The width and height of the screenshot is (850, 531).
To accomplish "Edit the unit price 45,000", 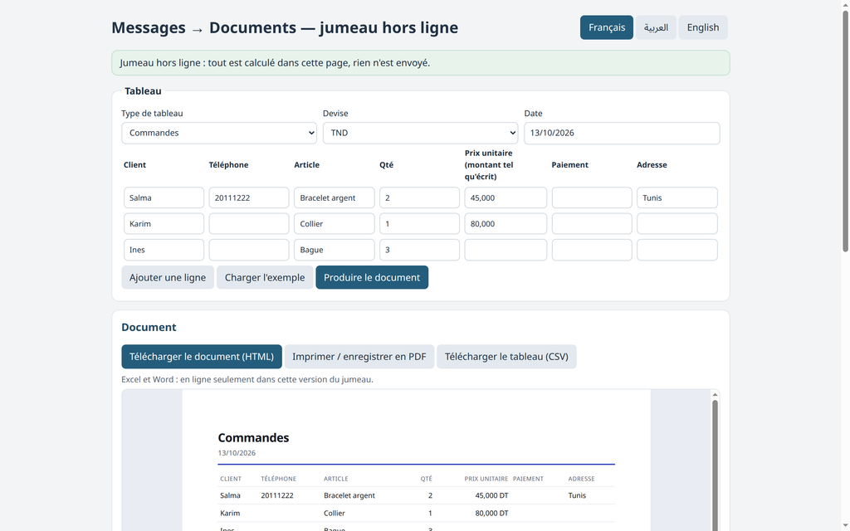I will [506, 197].
